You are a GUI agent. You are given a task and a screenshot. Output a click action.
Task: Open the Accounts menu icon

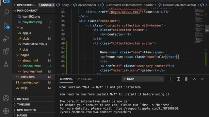(x=6, y=98)
